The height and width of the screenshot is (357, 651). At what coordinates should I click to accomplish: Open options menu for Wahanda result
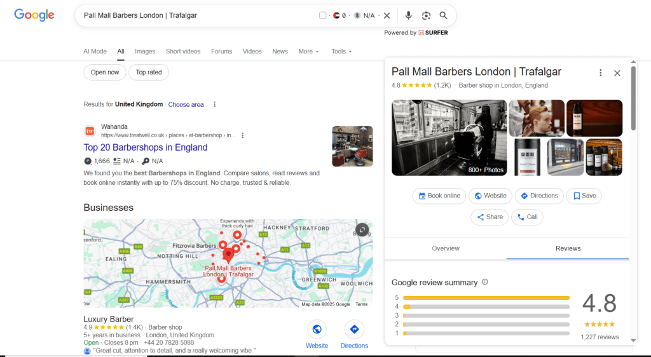tap(243, 135)
